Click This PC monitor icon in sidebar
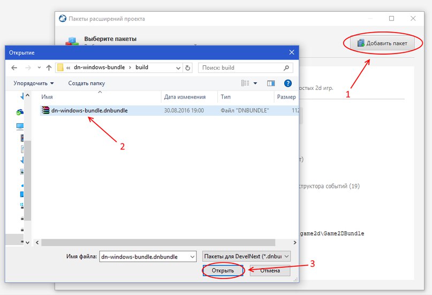432x295 pixels. (x=20, y=126)
